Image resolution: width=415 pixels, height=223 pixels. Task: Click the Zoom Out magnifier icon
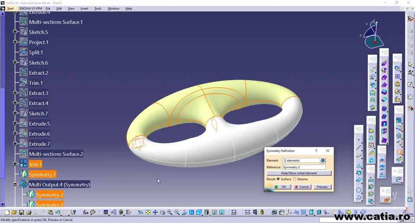[x=177, y=213]
